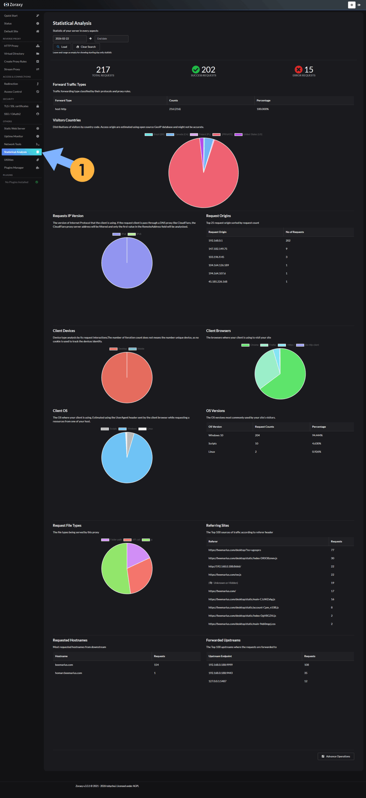Image resolution: width=366 pixels, height=798 pixels.
Task: Toggle the [PRIVATE] legend swatch in Visitors Countries
Action: tap(217, 135)
